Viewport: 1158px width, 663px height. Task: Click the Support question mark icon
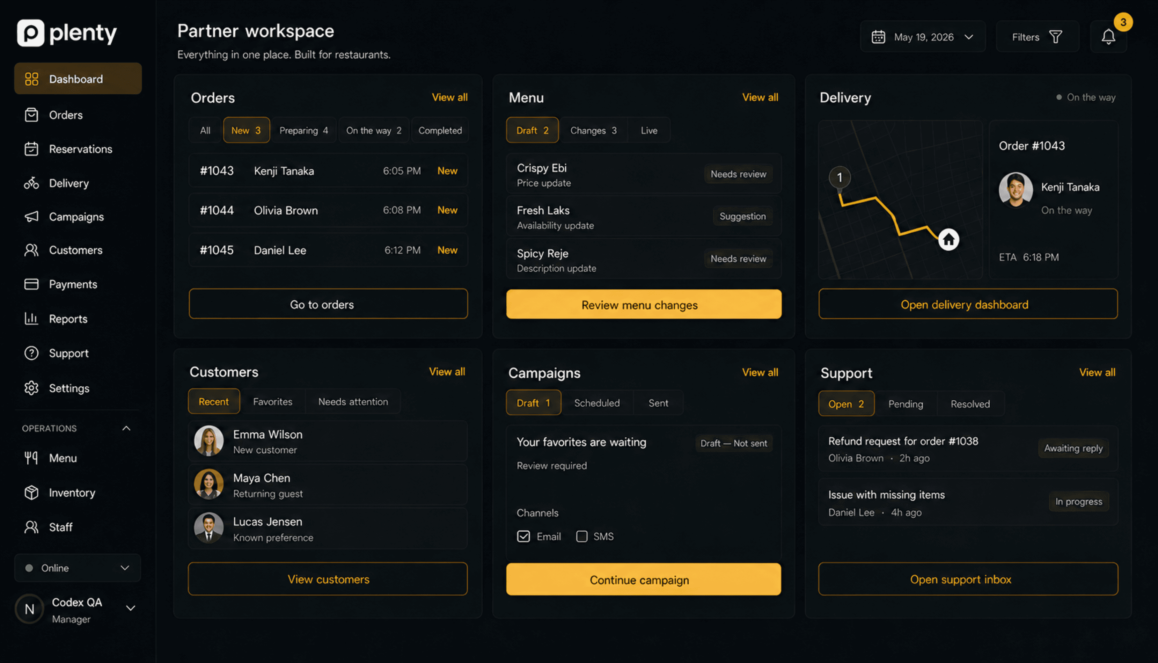pos(31,353)
